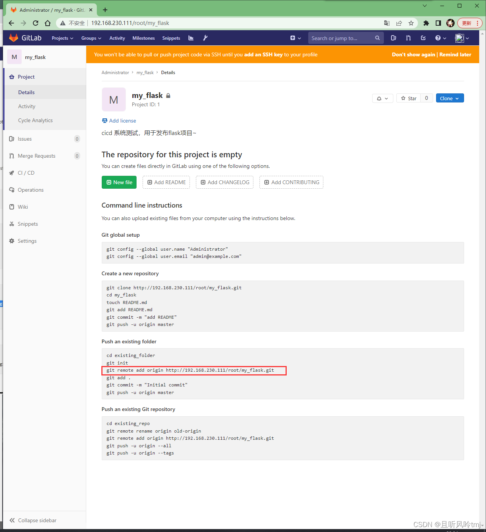Collapse the sidebar

pos(33,520)
